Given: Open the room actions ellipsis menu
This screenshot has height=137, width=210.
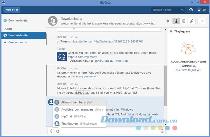Looking at the screenshot, I should [201, 21].
